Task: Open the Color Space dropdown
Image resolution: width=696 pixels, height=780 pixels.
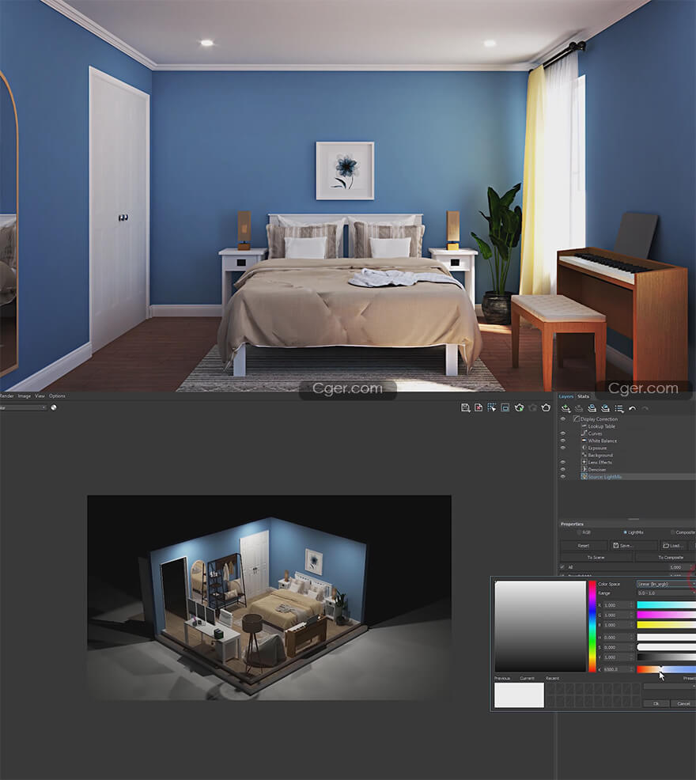Action: [x=666, y=584]
